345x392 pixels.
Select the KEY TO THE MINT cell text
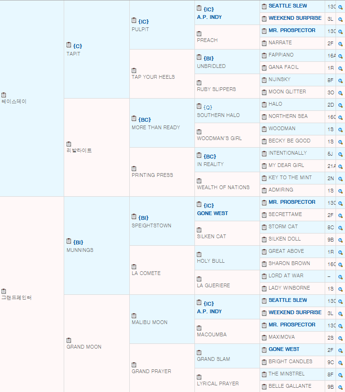pyautogui.click(x=290, y=177)
